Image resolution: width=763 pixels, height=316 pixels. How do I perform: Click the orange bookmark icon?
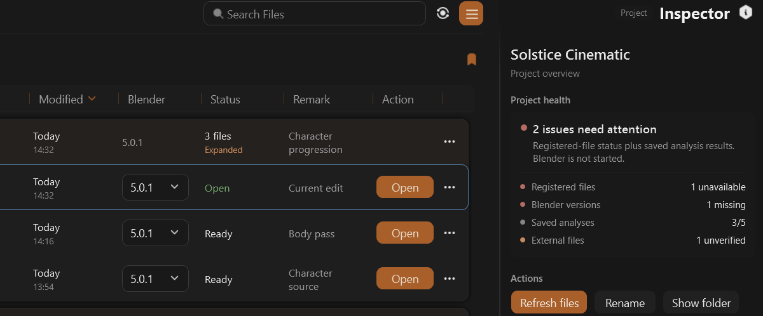[472, 60]
